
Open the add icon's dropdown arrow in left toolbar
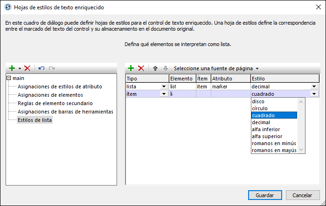tap(20, 68)
